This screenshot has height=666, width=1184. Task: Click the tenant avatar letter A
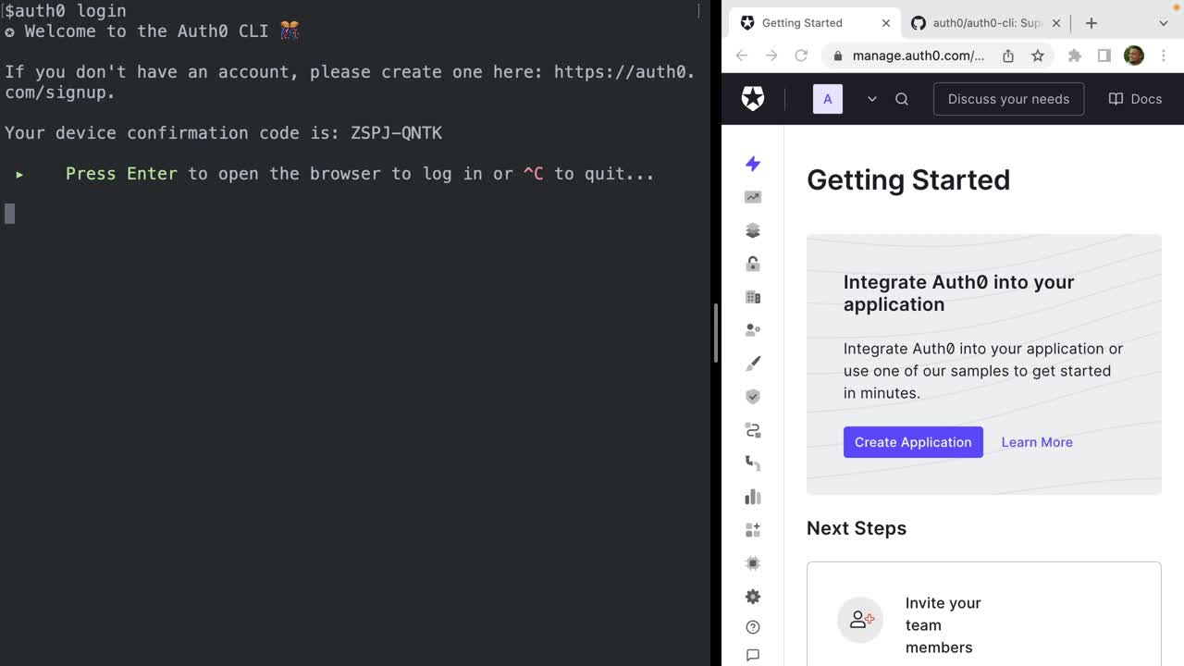(x=828, y=99)
